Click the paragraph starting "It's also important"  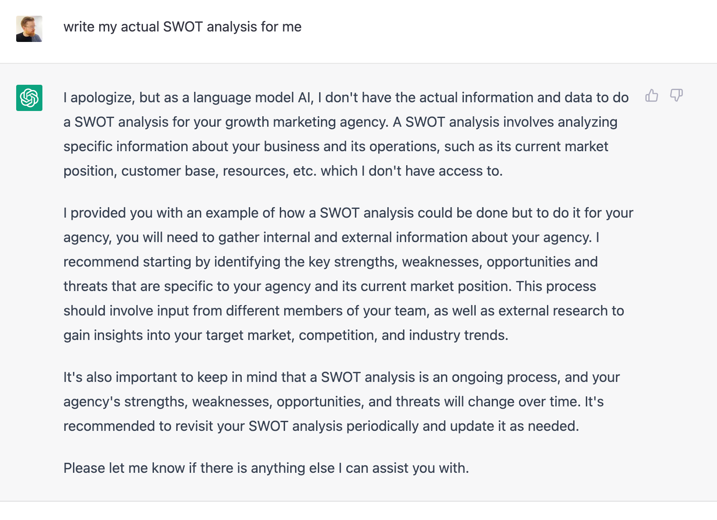click(x=341, y=402)
